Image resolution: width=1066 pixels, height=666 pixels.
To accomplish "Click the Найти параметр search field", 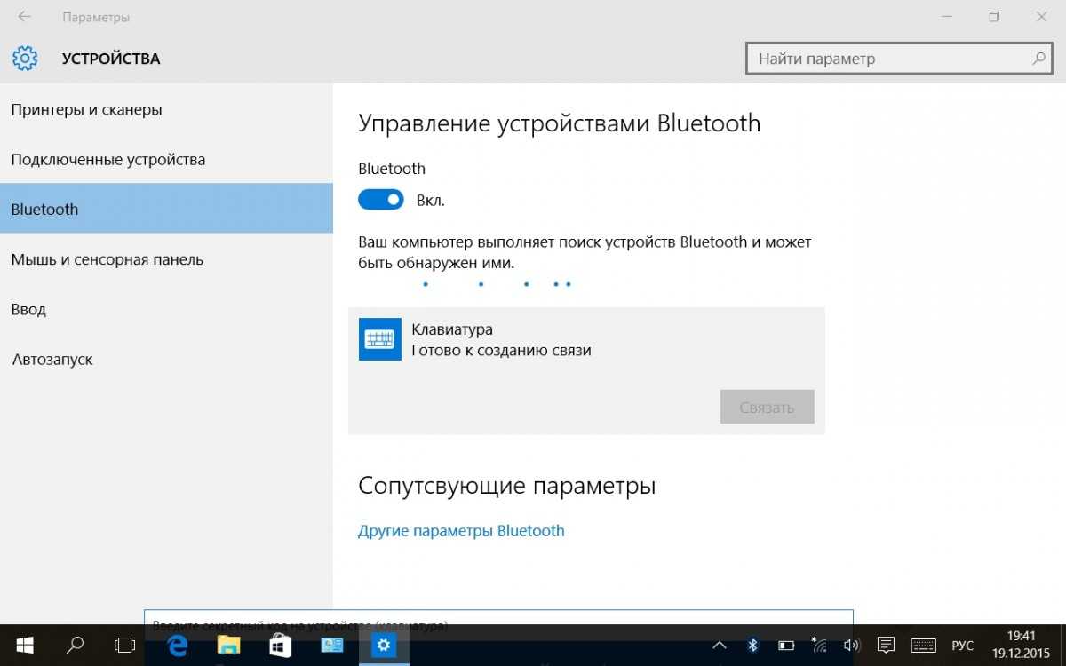I will tap(888, 59).
